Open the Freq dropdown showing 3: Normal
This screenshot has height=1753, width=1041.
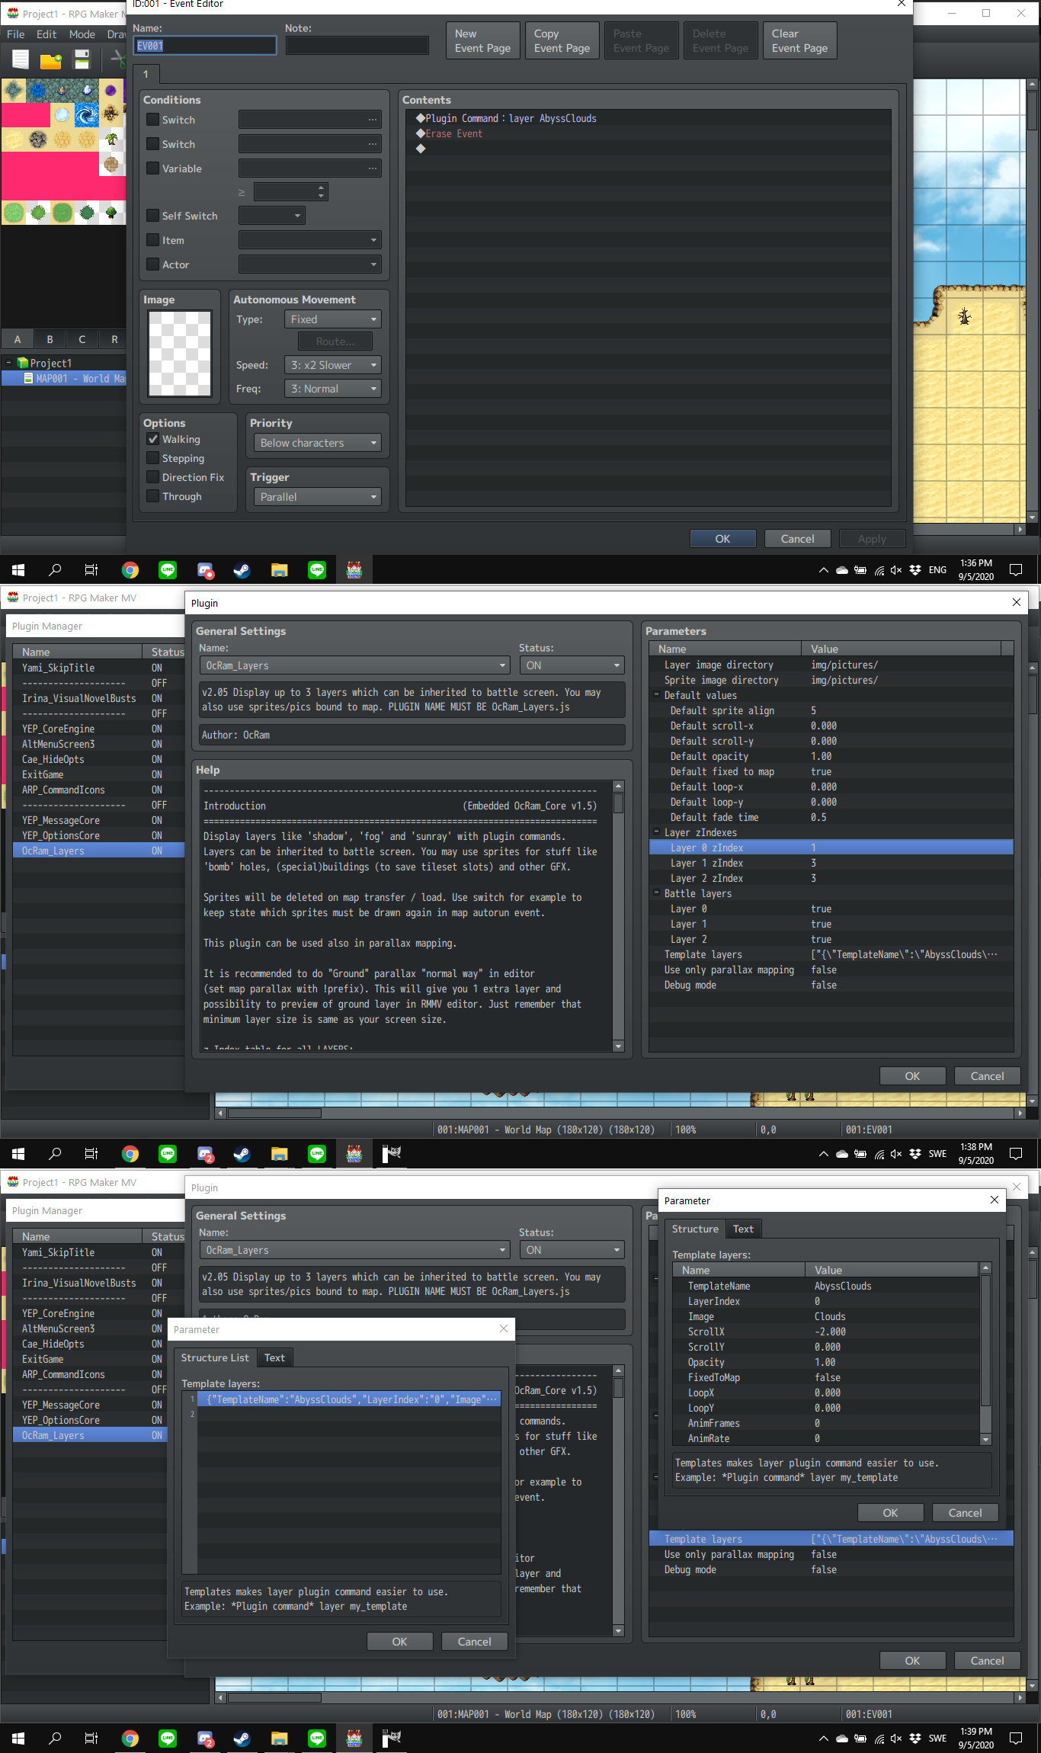pyautogui.click(x=333, y=389)
